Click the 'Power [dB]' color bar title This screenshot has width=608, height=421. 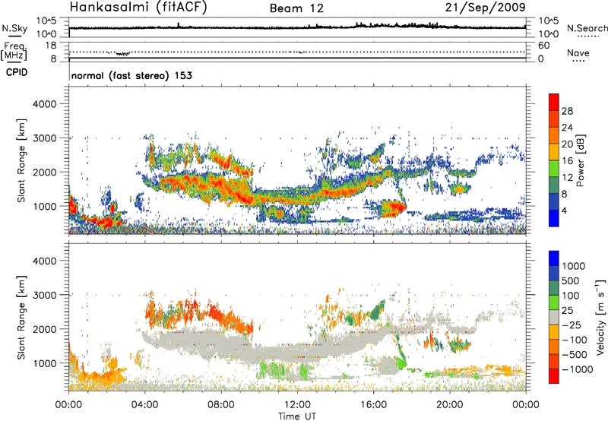pyautogui.click(x=581, y=160)
